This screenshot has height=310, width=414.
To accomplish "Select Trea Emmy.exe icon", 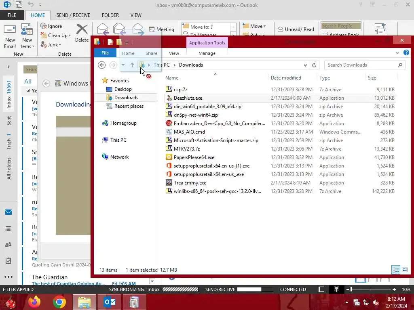I will [x=169, y=182].
